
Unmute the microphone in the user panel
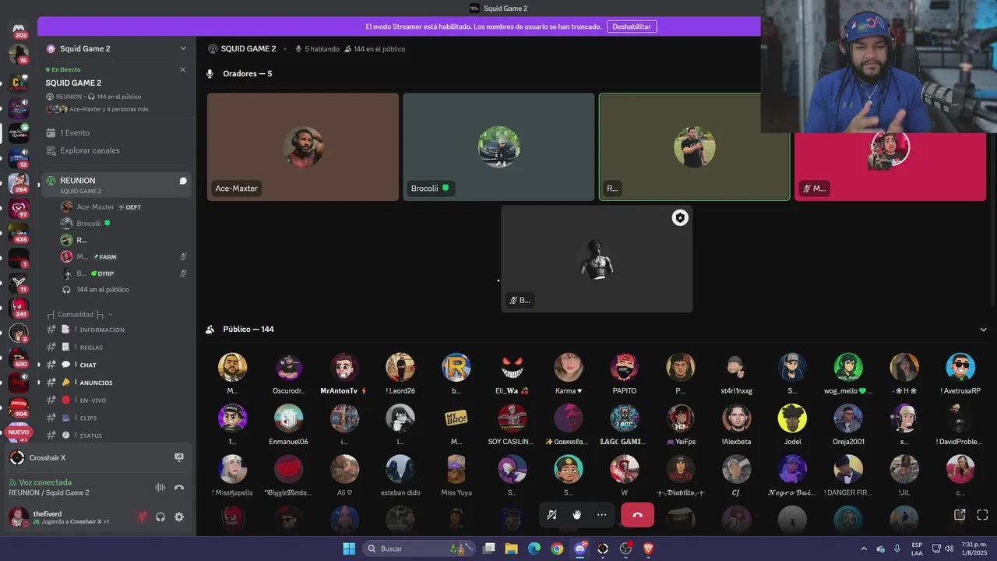[143, 517]
